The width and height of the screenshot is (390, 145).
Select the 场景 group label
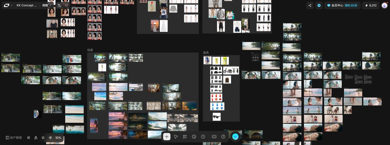click(90, 50)
